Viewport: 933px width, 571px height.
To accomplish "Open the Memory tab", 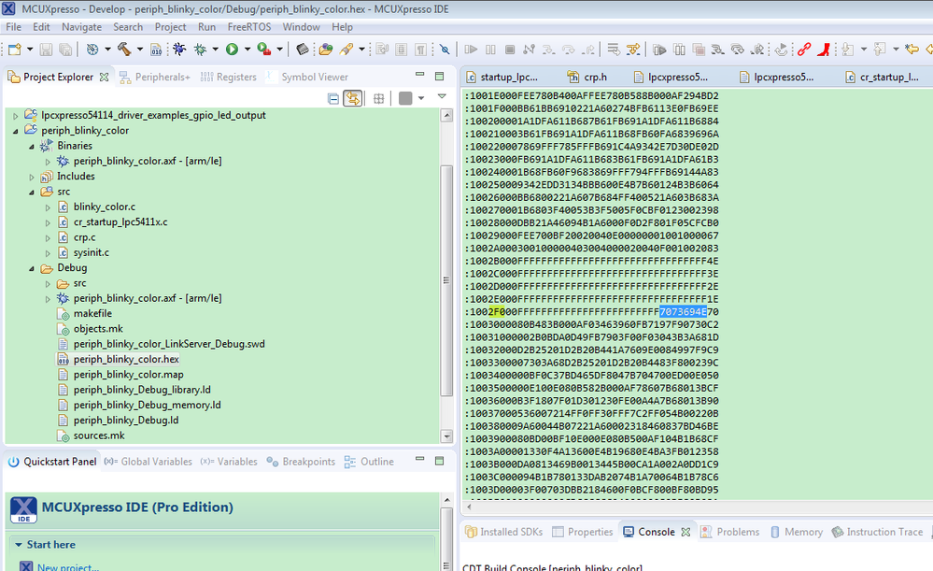I will coord(796,532).
